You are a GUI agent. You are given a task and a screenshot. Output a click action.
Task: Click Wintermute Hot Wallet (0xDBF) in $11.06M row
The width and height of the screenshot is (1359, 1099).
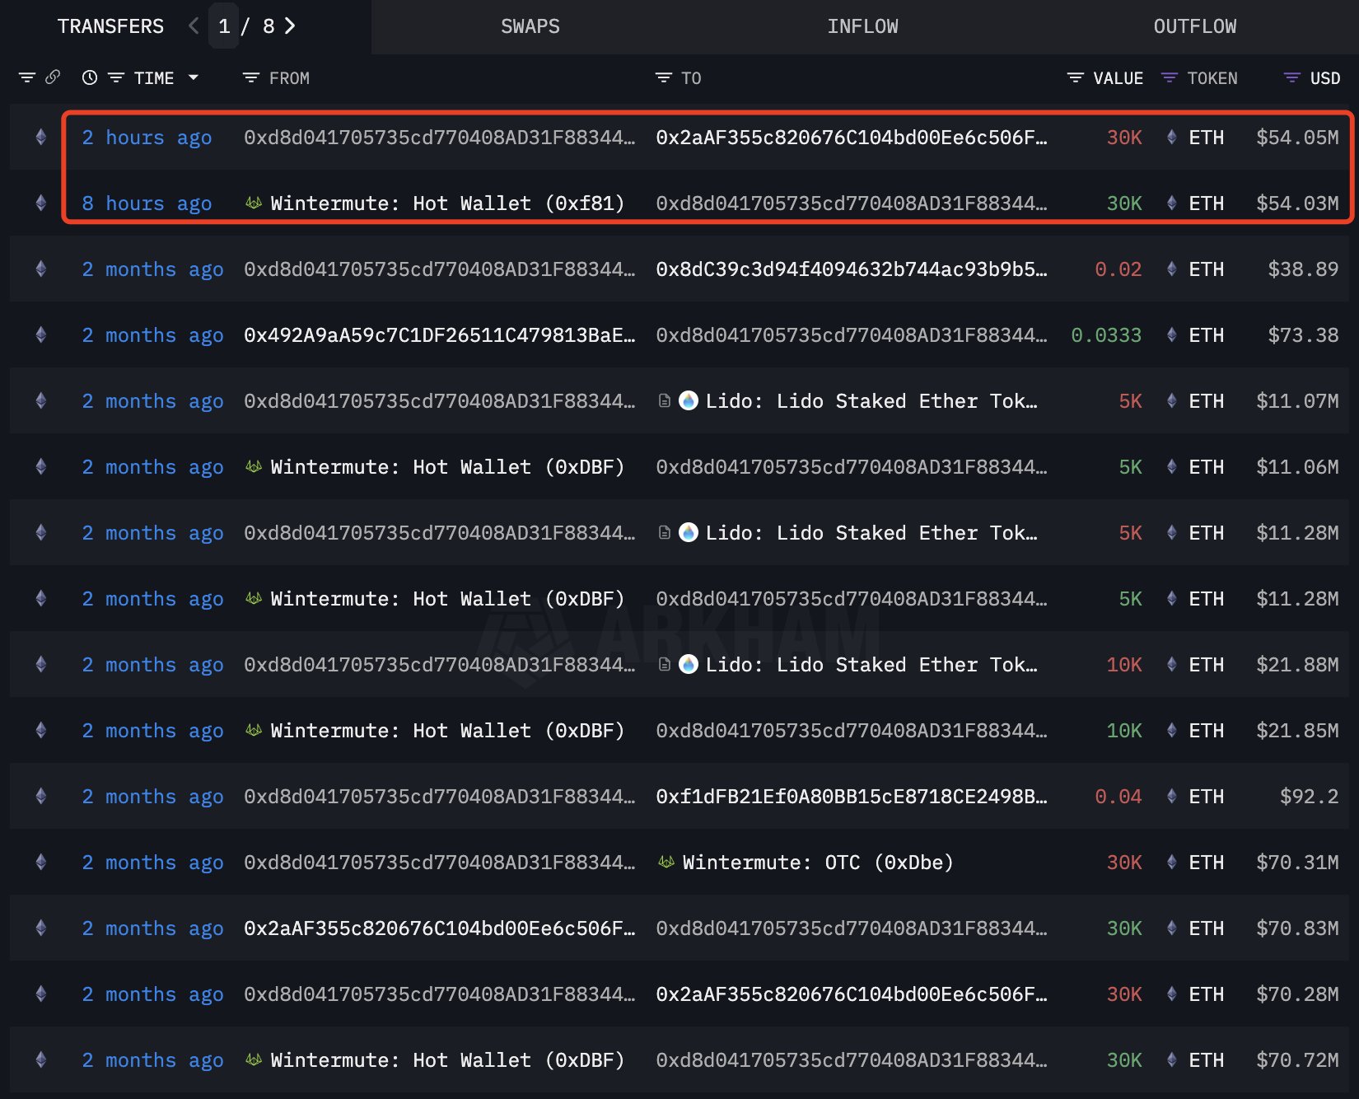point(447,467)
